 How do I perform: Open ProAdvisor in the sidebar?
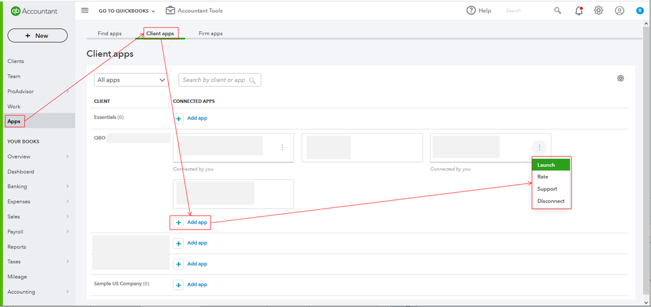(x=21, y=91)
